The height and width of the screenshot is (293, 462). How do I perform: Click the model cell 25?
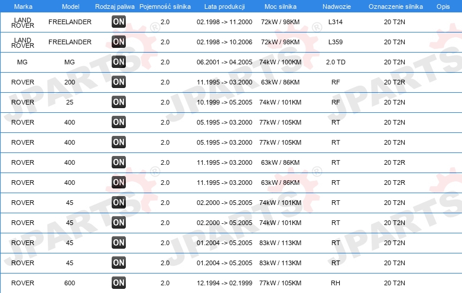click(70, 102)
